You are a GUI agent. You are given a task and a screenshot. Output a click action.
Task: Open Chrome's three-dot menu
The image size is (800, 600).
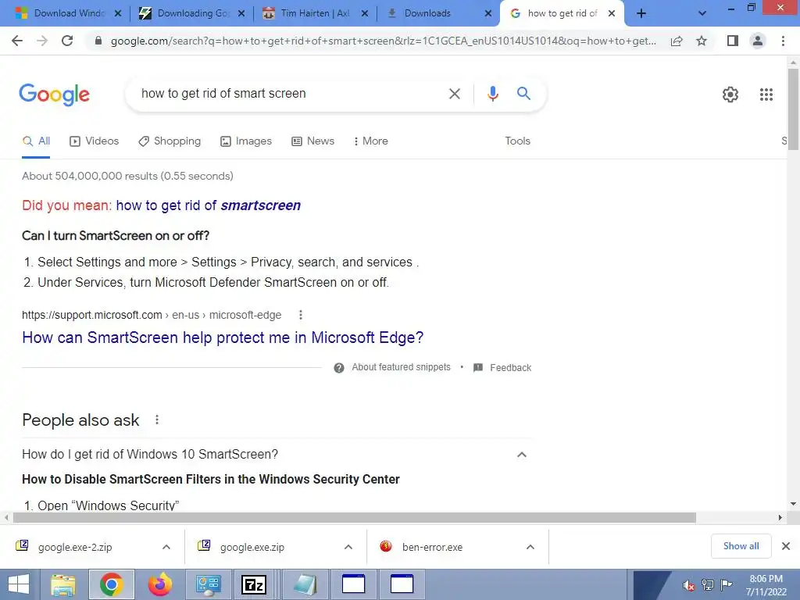coord(783,41)
